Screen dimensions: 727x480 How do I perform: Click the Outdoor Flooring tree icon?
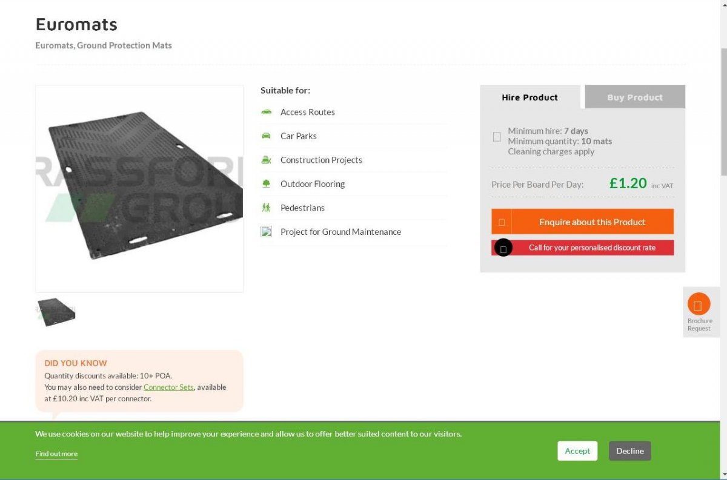click(x=266, y=183)
